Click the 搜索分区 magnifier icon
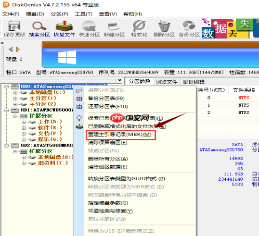 (39, 26)
